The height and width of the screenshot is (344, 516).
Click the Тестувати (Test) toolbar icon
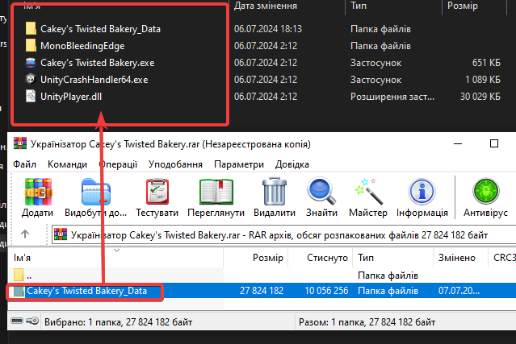[157, 192]
